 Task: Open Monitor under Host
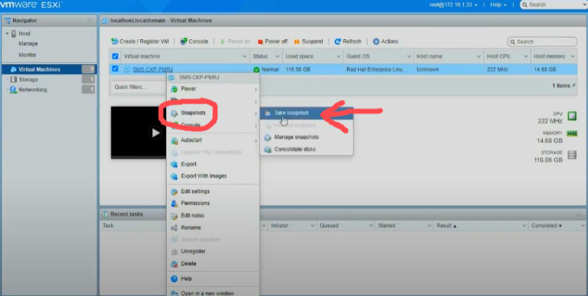pyautogui.click(x=27, y=55)
